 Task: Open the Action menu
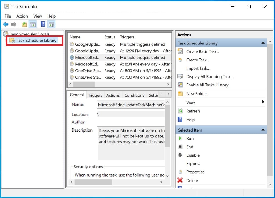22,16
